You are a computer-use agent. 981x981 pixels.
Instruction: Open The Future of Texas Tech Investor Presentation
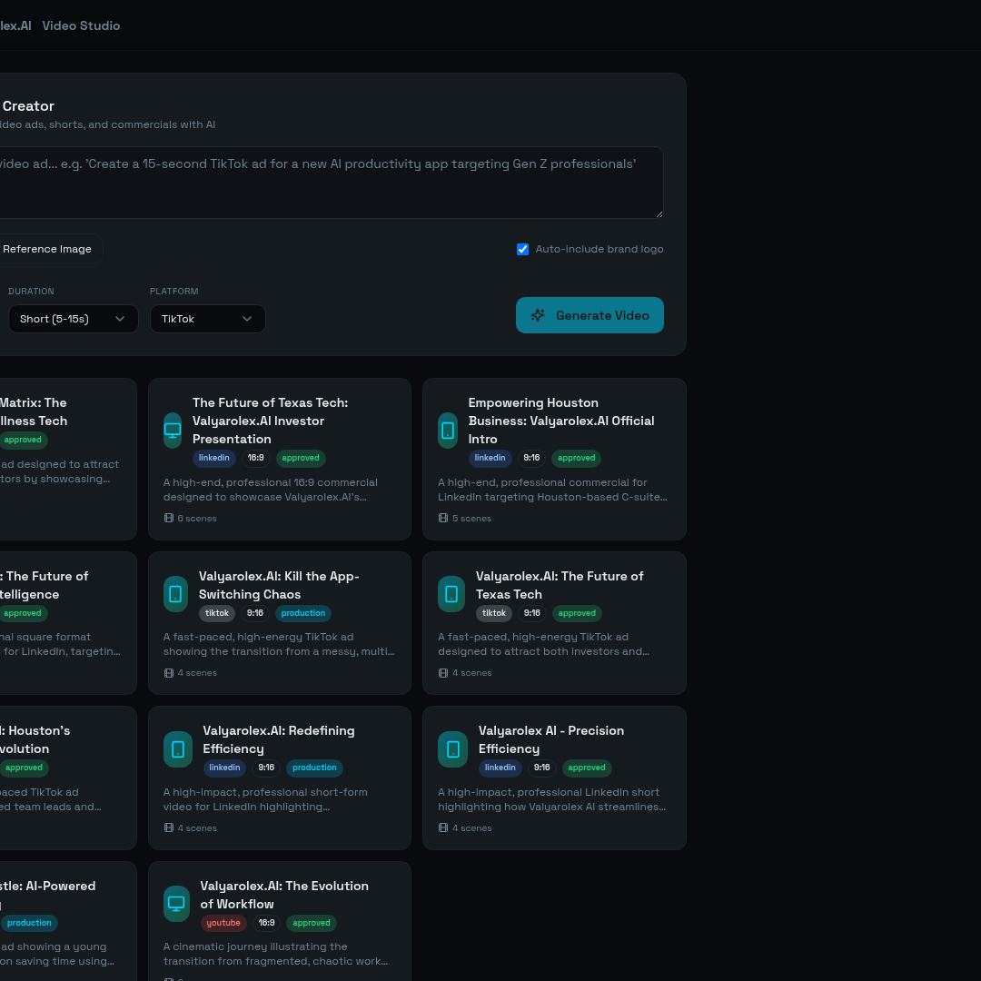(271, 421)
